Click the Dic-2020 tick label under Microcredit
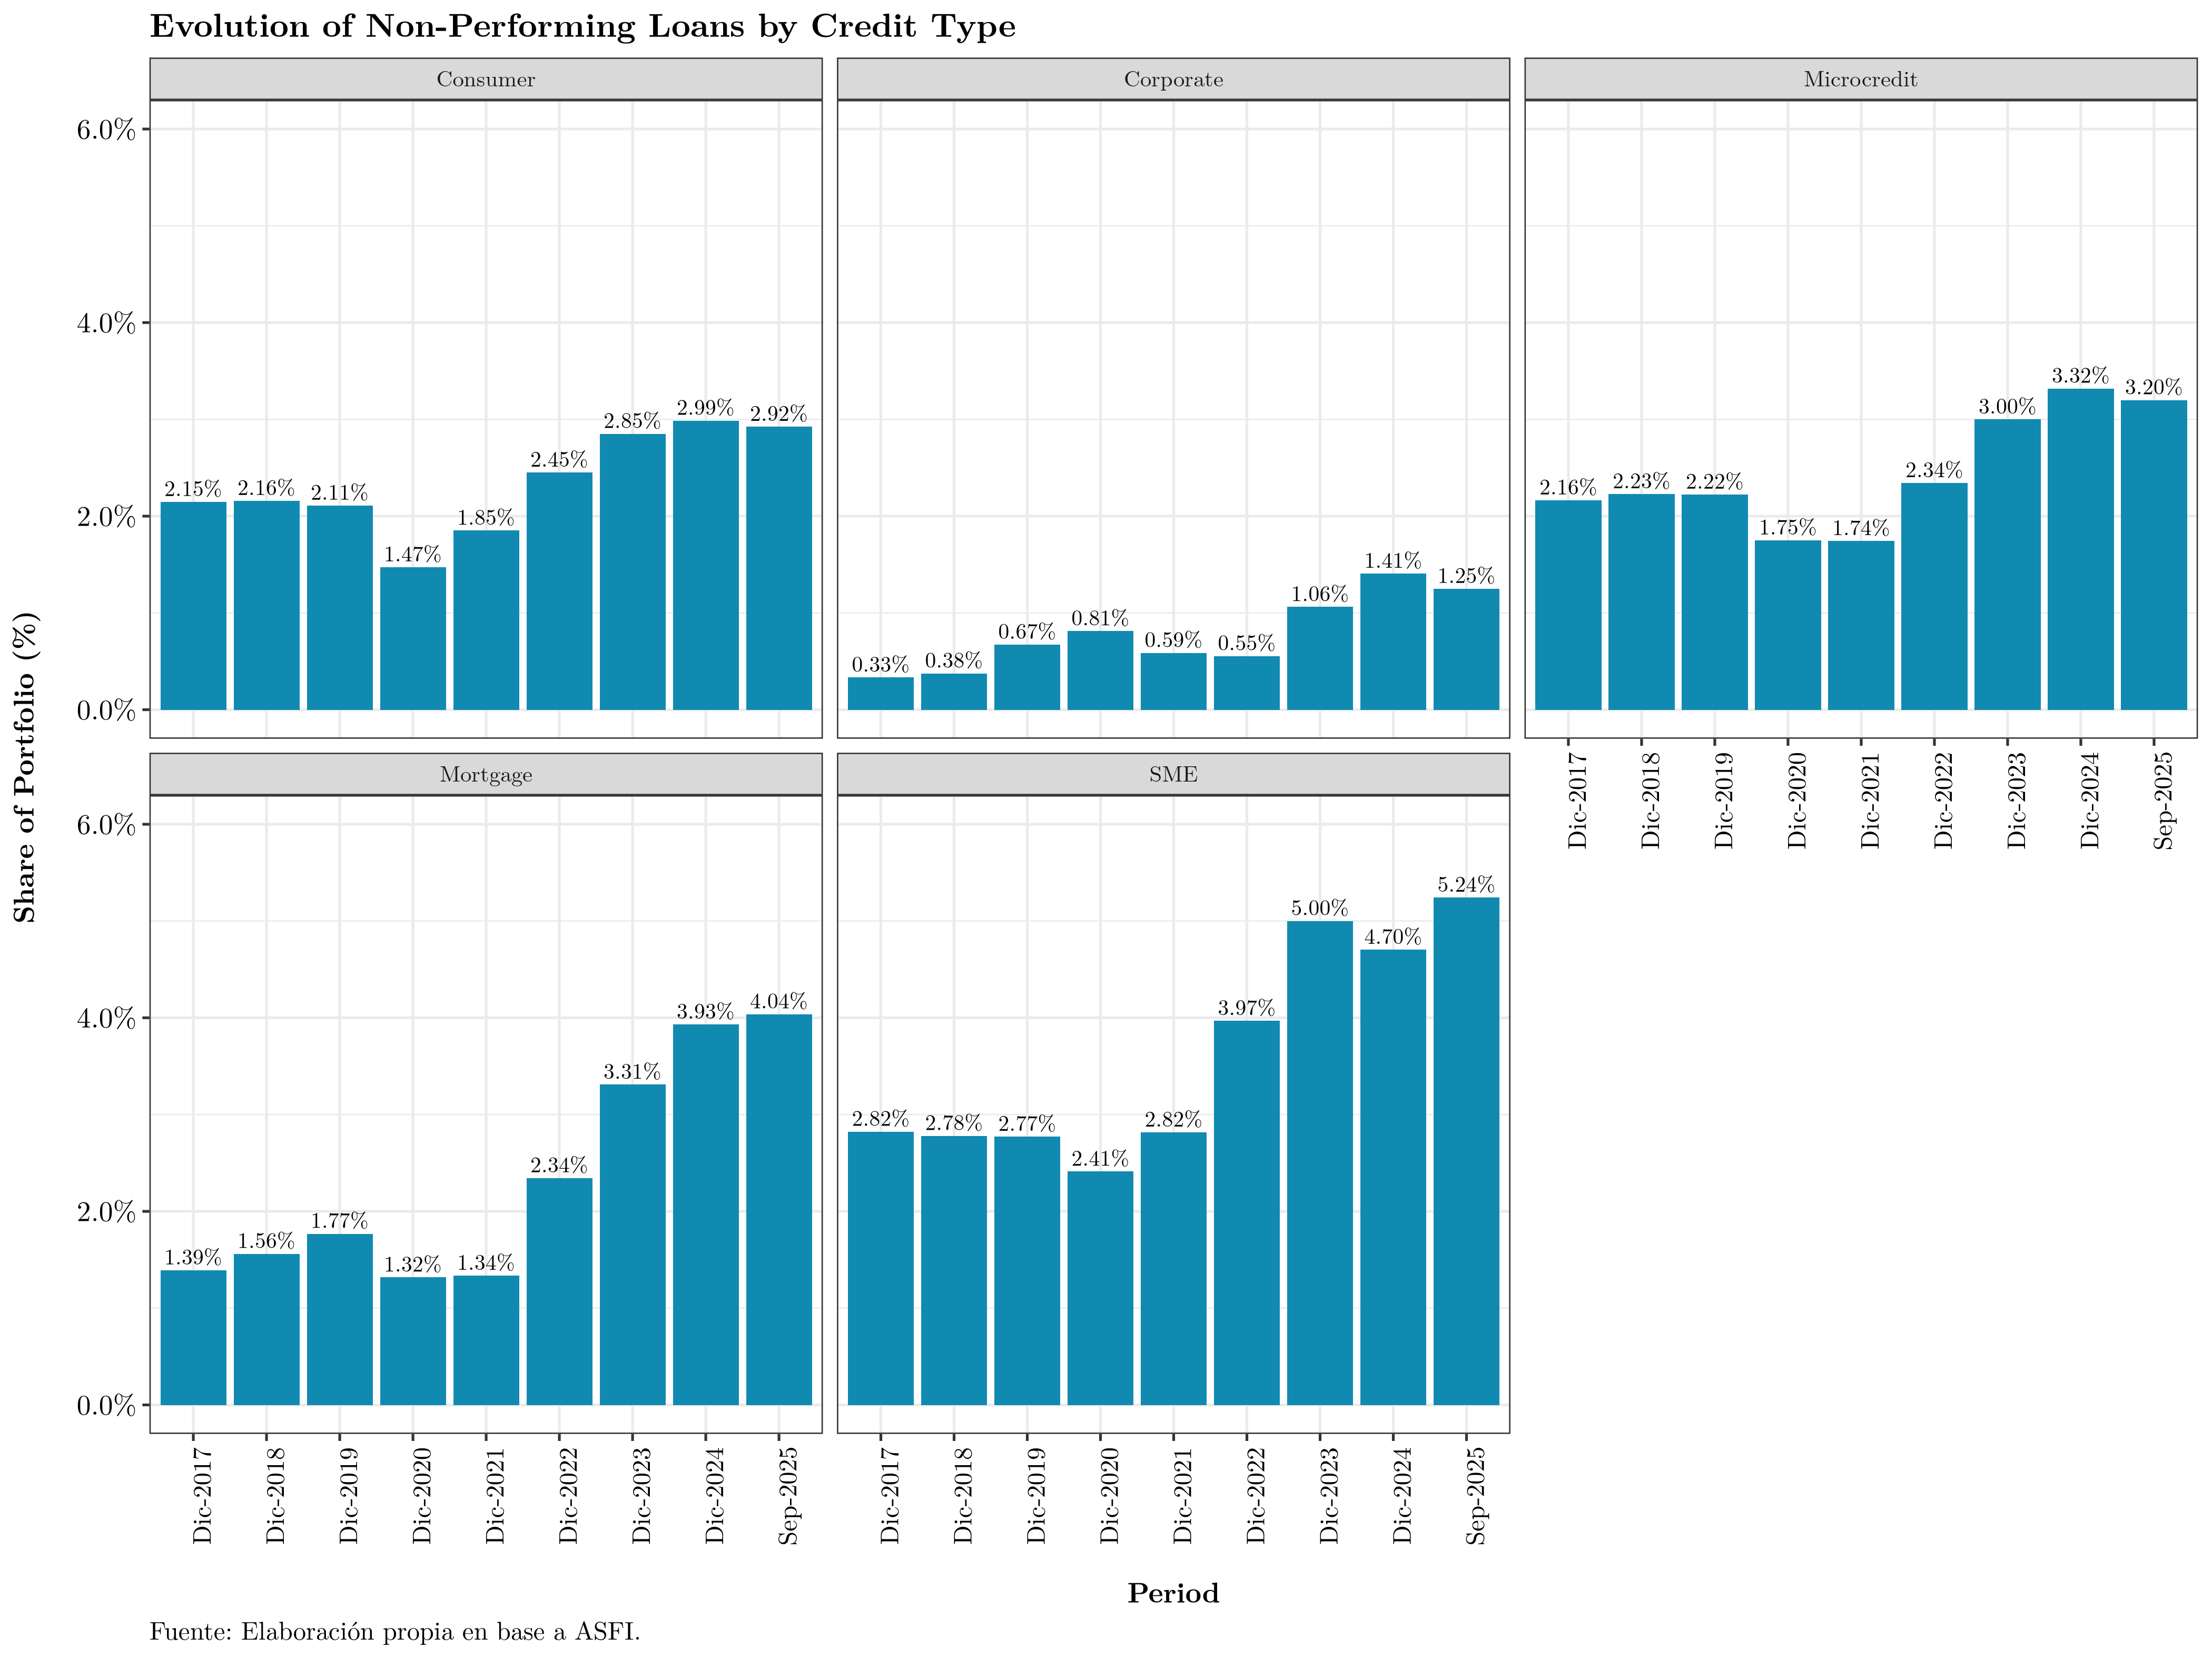The image size is (2212, 1659). click(1796, 800)
